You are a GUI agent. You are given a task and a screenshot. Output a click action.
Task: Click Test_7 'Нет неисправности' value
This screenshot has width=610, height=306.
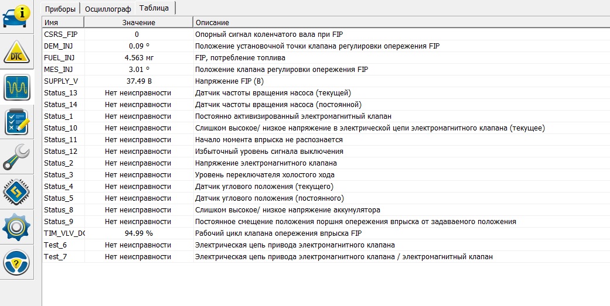[x=138, y=256]
